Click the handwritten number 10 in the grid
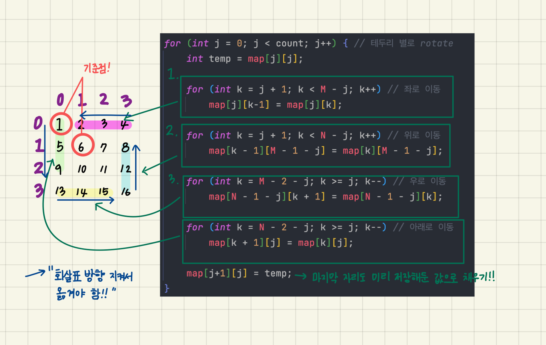The width and height of the screenshot is (546, 345). (x=82, y=169)
